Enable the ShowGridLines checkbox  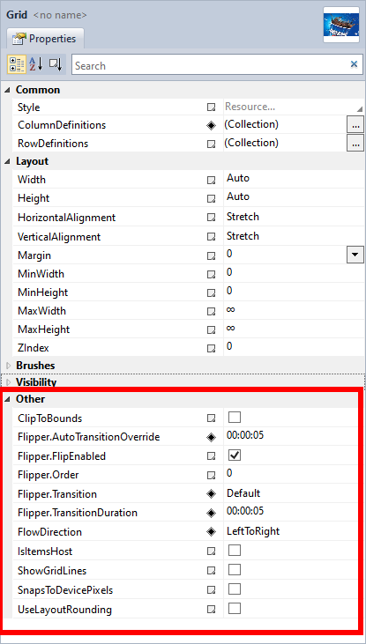[x=235, y=570]
